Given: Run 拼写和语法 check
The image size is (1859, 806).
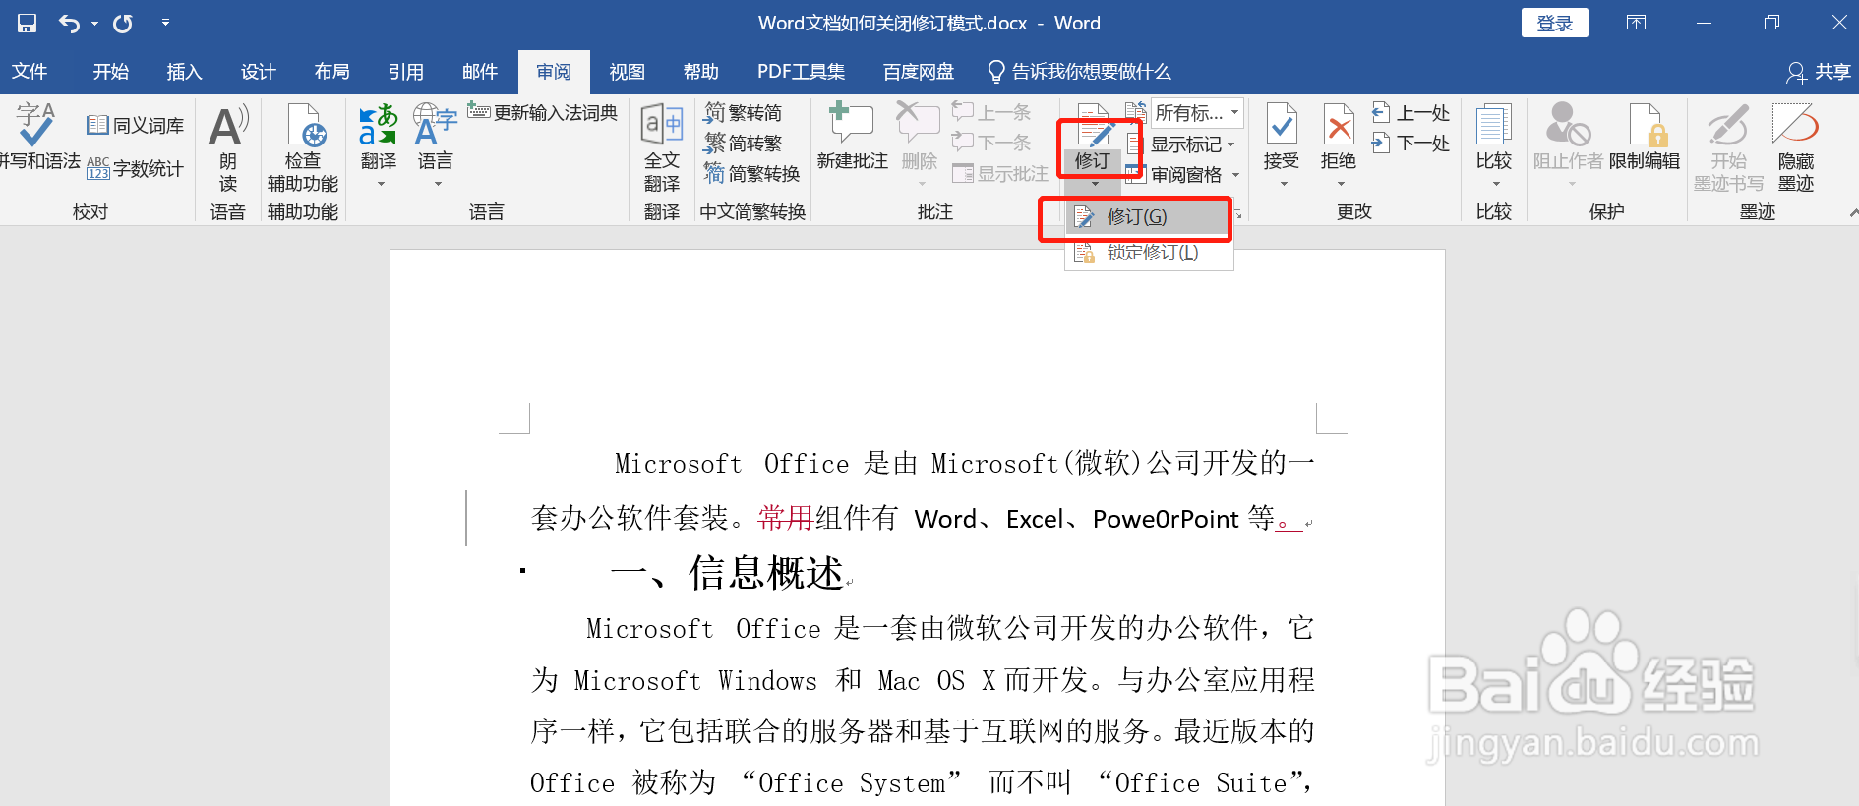Looking at the screenshot, I should pos(37,138).
